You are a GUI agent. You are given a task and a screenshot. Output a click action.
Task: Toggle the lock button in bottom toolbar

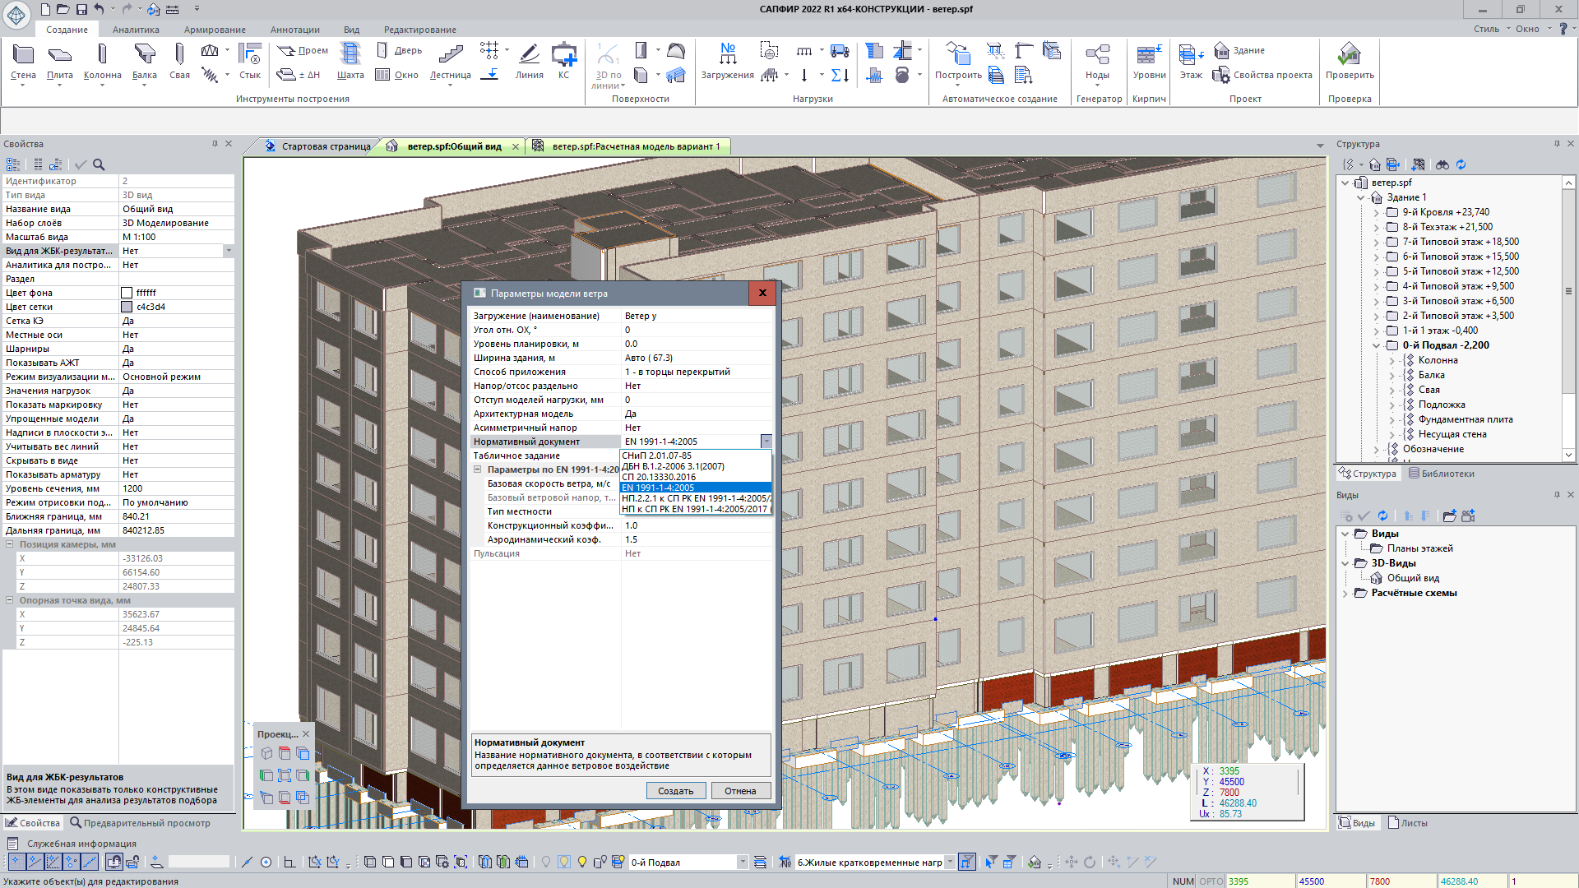point(132,862)
